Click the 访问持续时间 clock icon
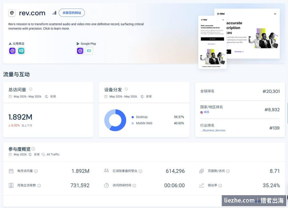This screenshot has width=288, height=208. [106, 185]
